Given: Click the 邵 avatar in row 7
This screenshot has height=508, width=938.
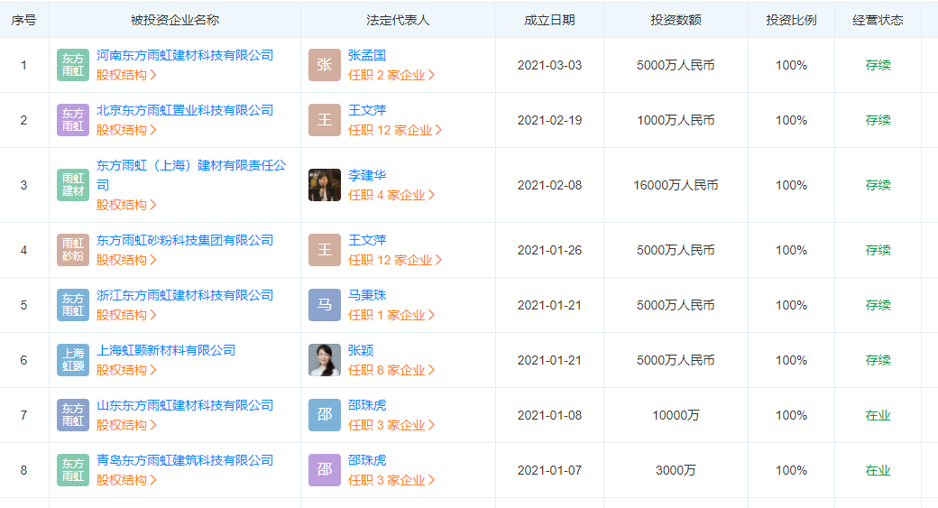Looking at the screenshot, I should (x=325, y=415).
